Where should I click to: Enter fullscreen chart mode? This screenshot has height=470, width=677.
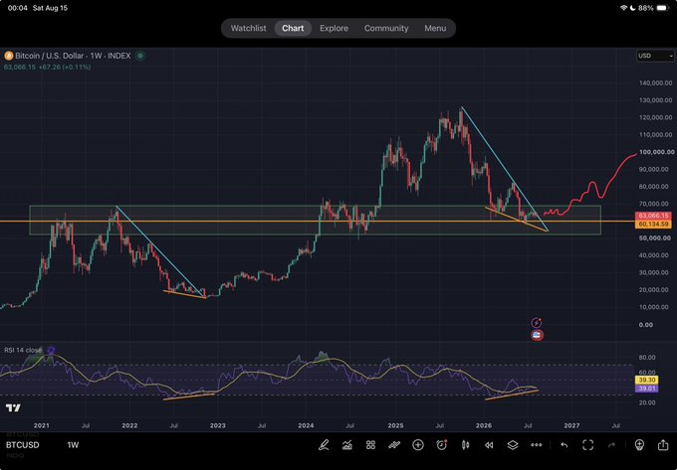pos(588,445)
